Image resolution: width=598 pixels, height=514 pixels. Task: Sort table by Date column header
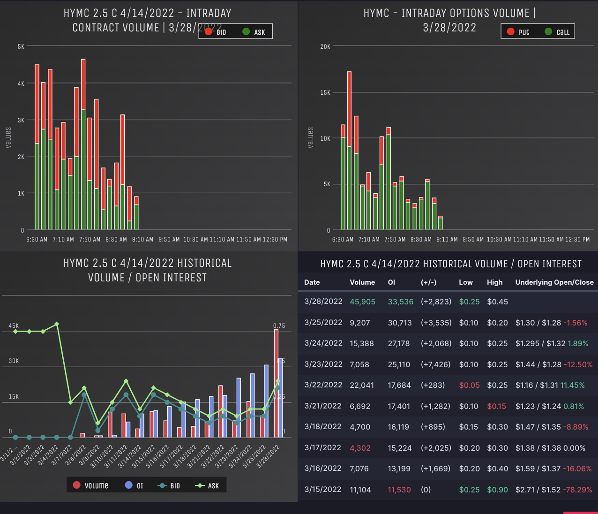[x=312, y=282]
